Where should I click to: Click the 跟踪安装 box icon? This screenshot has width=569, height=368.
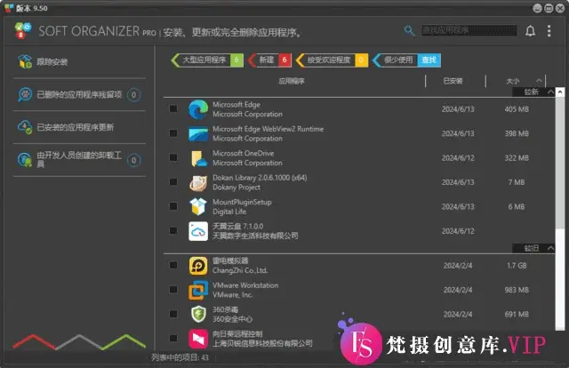(x=25, y=61)
